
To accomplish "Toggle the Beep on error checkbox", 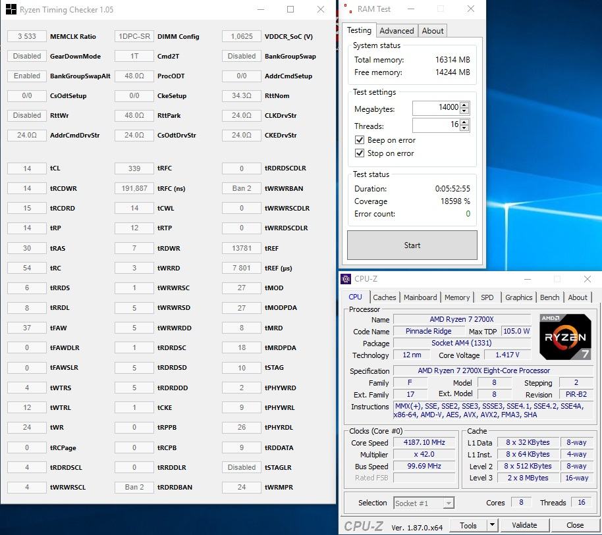I will [360, 140].
